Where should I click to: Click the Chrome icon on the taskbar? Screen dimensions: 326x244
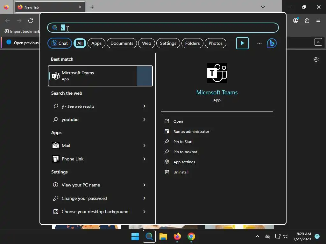tap(191, 236)
